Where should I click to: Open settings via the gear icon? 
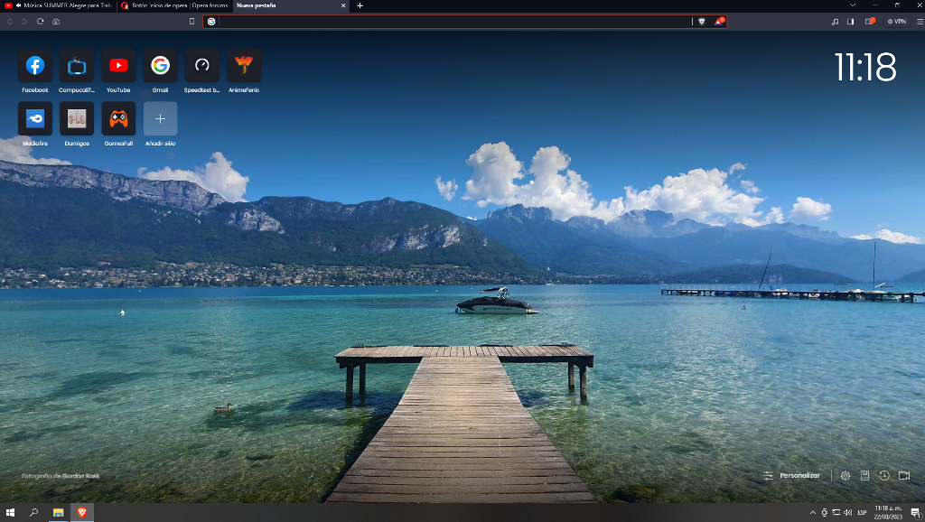[x=846, y=475]
